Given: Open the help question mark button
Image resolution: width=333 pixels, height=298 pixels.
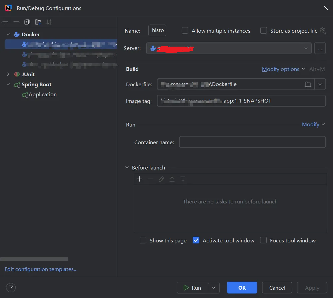Looking at the screenshot, I should [11, 288].
